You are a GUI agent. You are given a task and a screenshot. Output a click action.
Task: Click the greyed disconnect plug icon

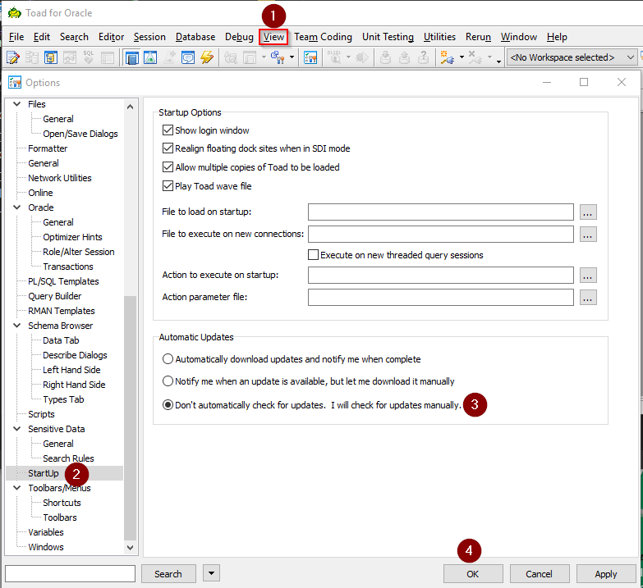point(475,57)
